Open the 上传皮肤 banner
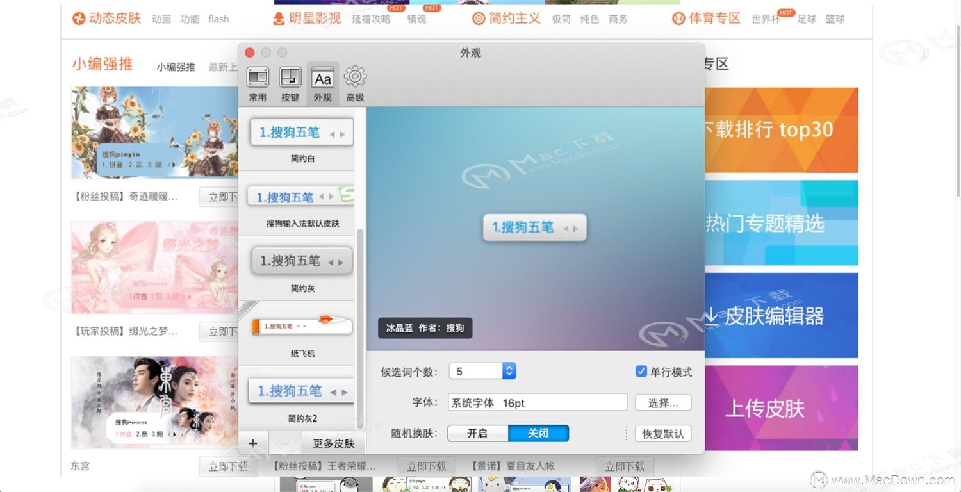The image size is (961, 492). pyautogui.click(x=781, y=408)
